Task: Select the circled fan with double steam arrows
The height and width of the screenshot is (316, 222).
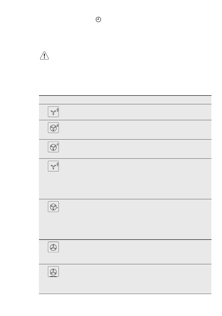Action: (x=53, y=128)
